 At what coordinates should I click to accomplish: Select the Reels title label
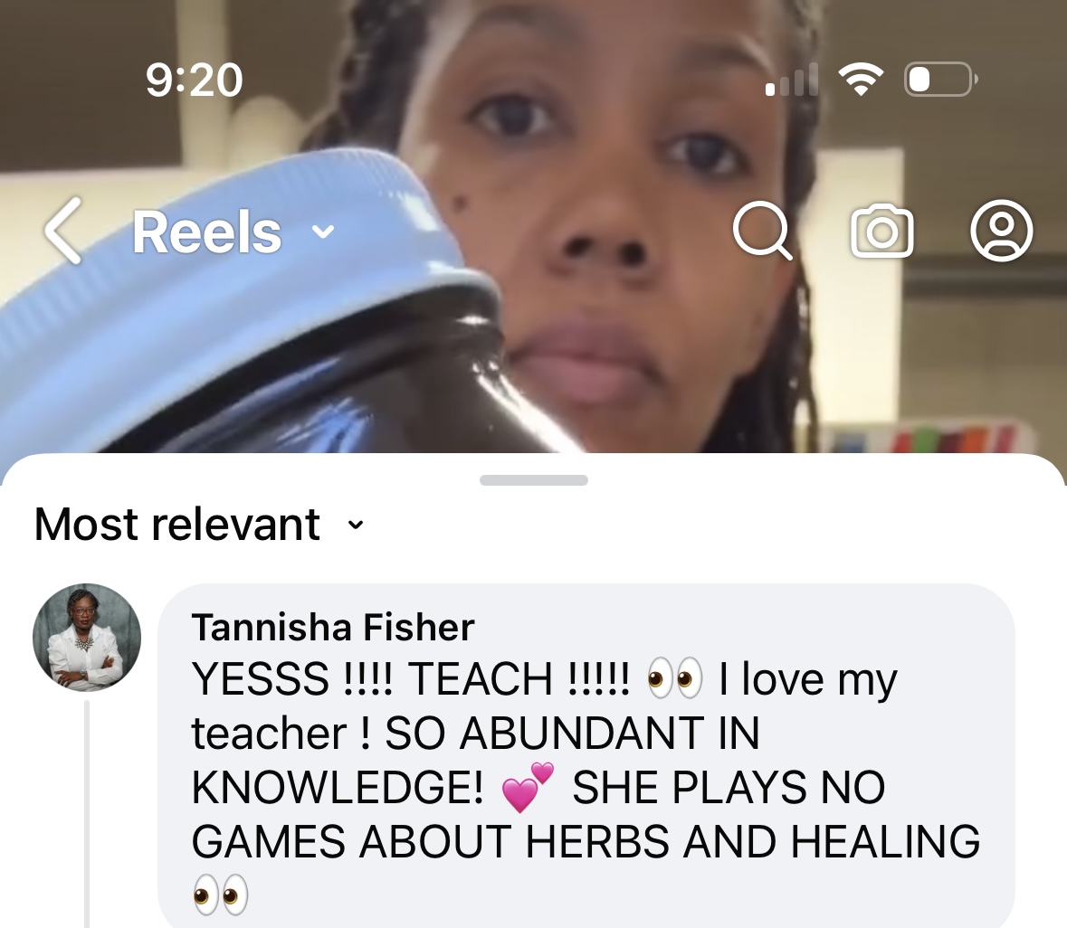206,232
